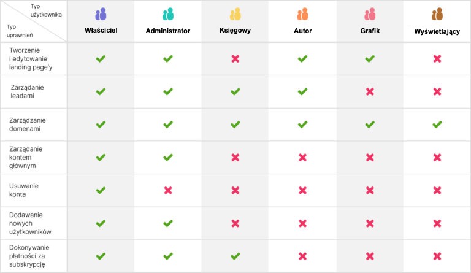Click the Wyświetlający column header label
471x273 pixels.
[x=437, y=31]
